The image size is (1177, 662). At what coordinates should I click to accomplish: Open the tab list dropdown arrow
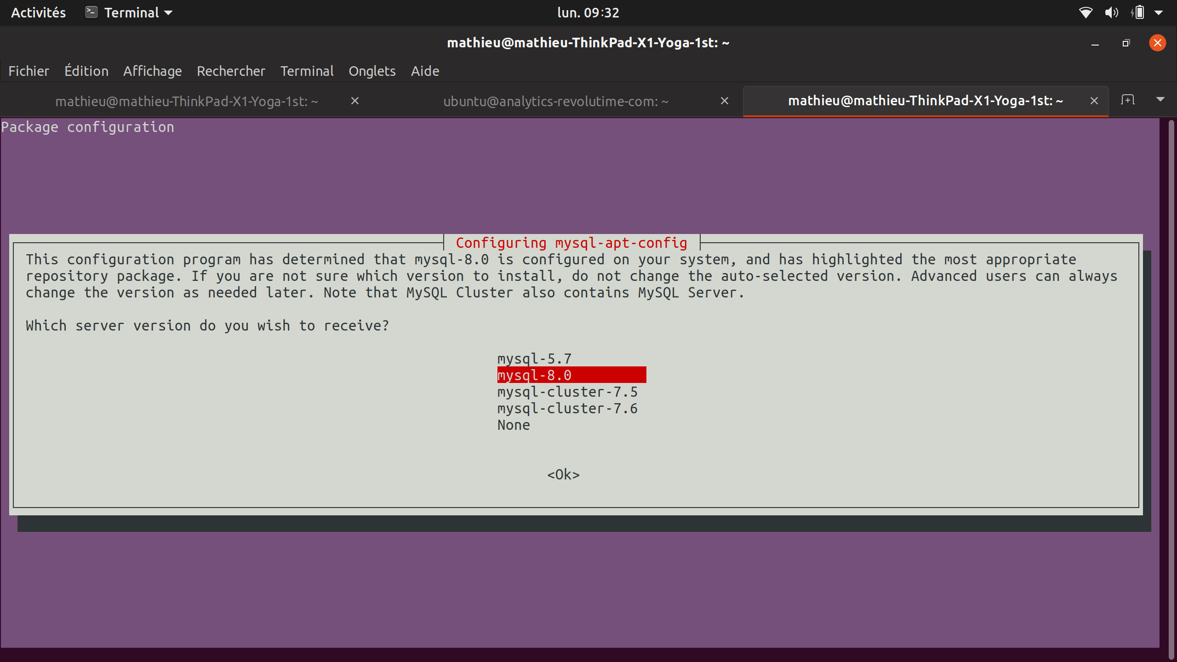[x=1161, y=100]
